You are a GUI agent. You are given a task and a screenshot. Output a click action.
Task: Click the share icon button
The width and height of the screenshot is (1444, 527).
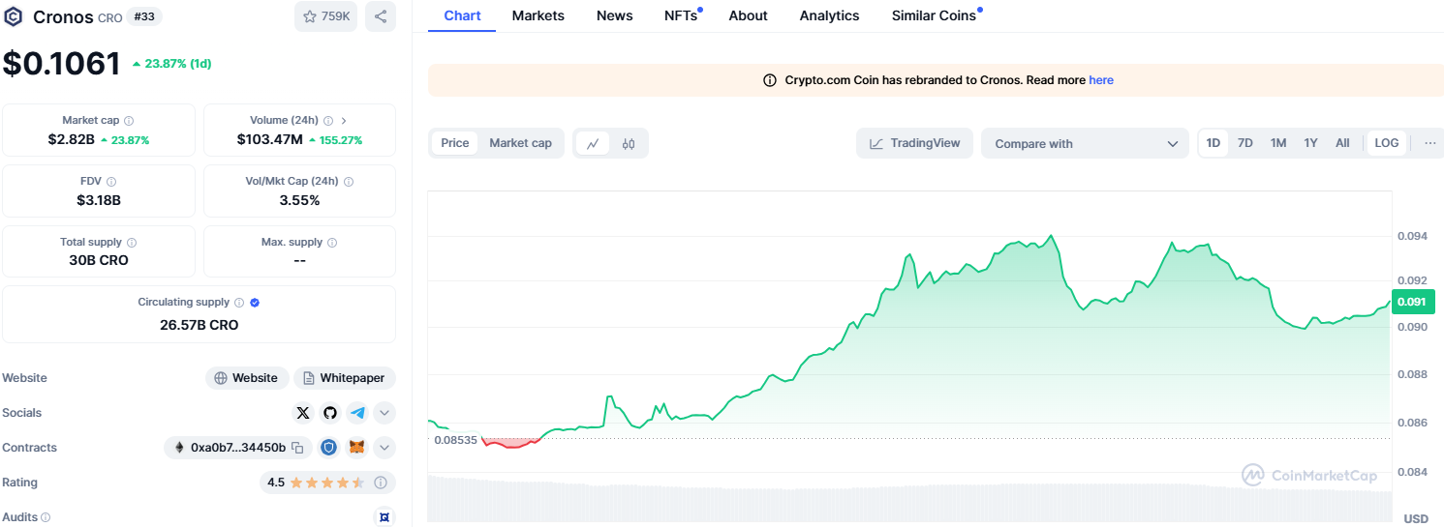tap(381, 16)
